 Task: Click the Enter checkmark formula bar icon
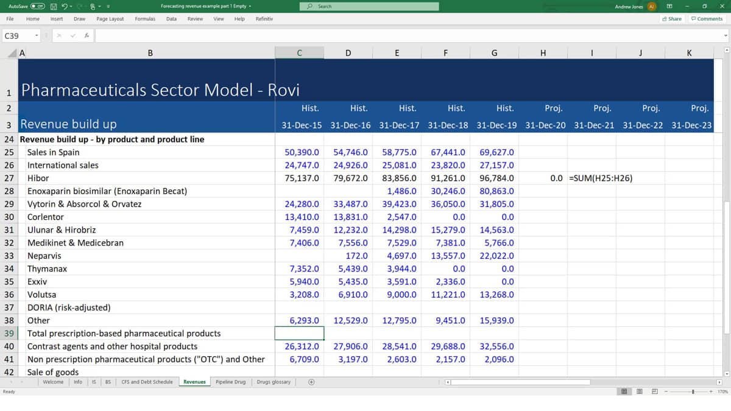coord(73,36)
